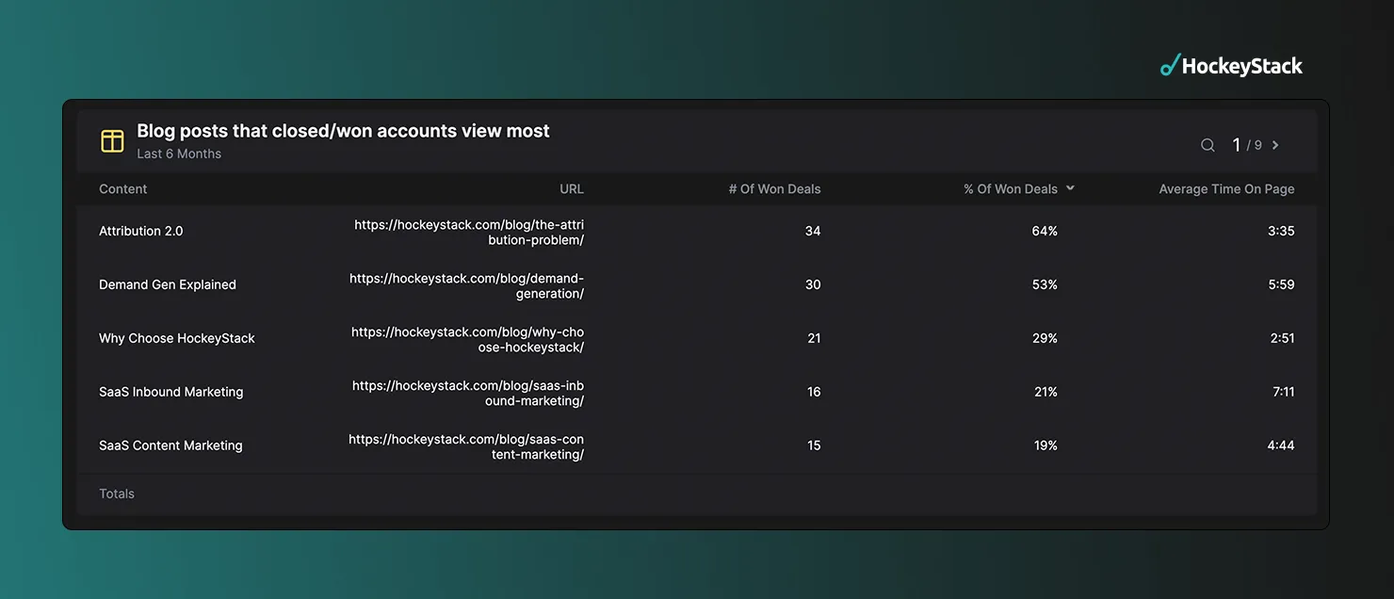Go to next page with chevron arrow
This screenshot has width=1394, height=599.
click(1275, 145)
